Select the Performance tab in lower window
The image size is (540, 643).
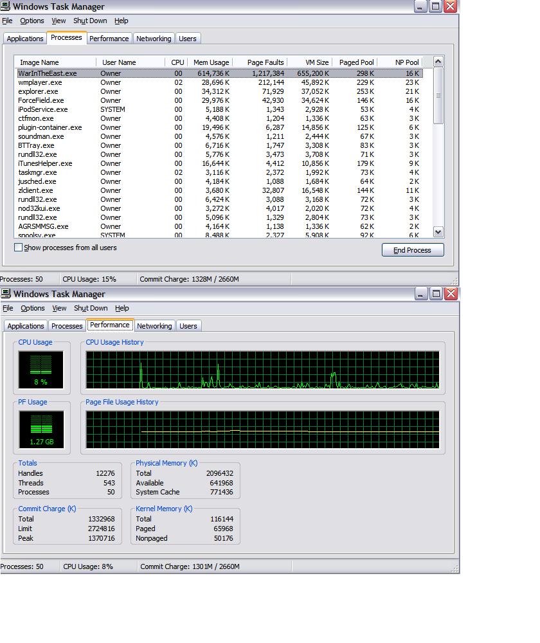[109, 325]
